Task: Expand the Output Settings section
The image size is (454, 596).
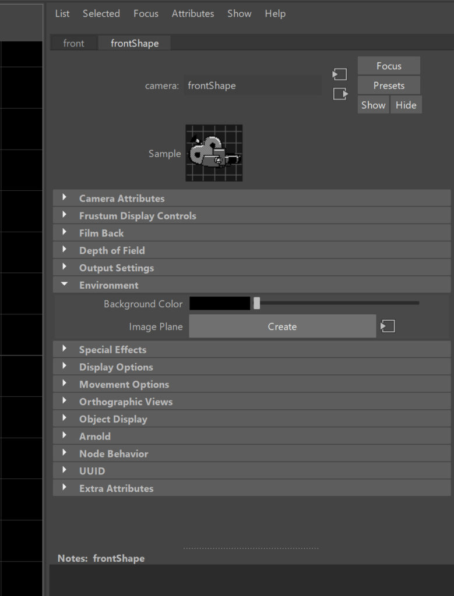Action: click(x=252, y=268)
